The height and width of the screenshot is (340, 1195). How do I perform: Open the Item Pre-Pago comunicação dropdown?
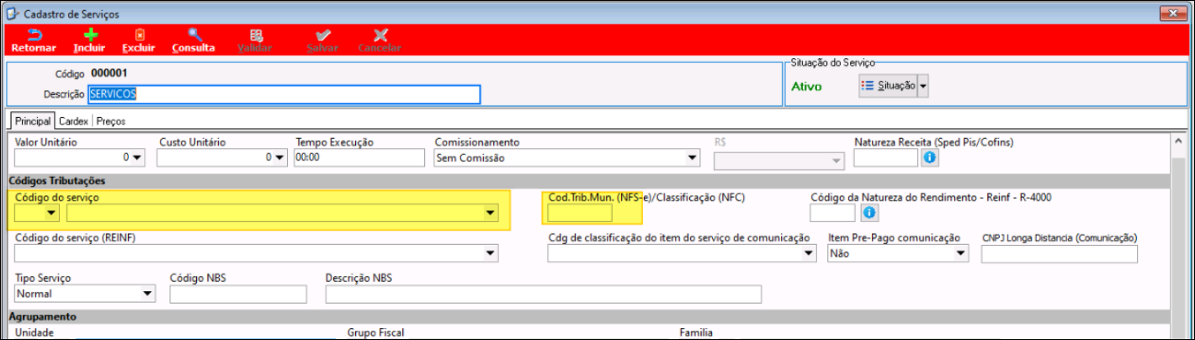click(960, 253)
